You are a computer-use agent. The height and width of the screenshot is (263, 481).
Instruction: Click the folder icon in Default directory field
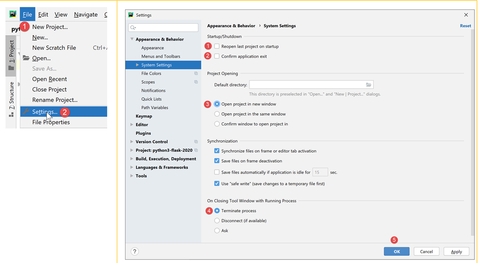pyautogui.click(x=369, y=85)
